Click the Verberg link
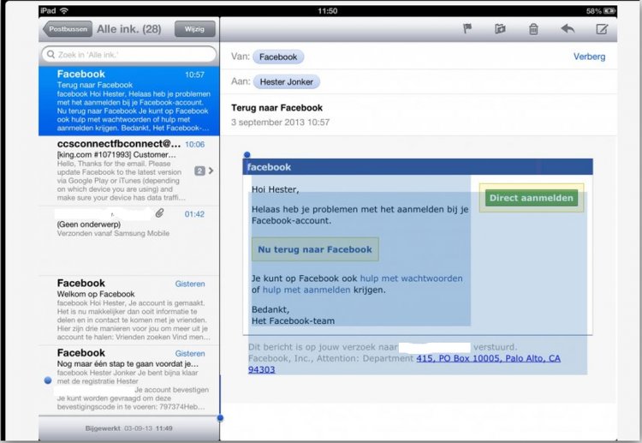This screenshot has width=642, height=443. [x=589, y=57]
